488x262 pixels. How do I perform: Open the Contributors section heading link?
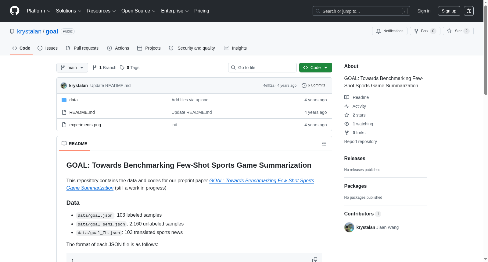click(x=363, y=214)
